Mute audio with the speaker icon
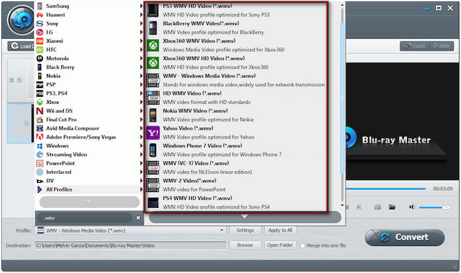Image resolution: width=461 pixels, height=273 pixels. 412,207
